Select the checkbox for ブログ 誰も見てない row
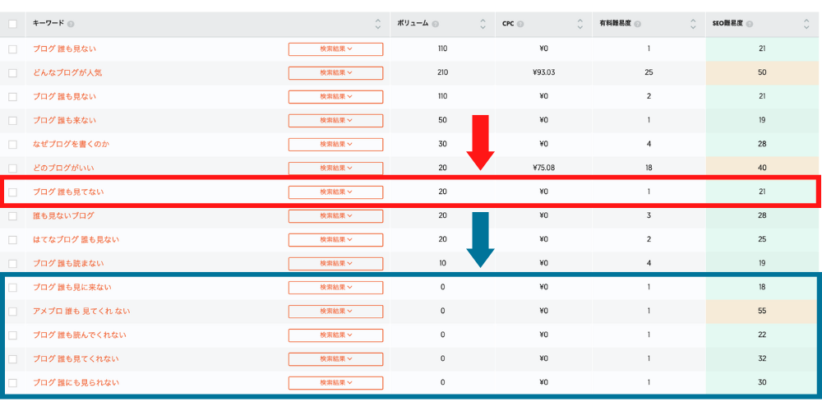Image resolution: width=822 pixels, height=411 pixels. pyautogui.click(x=12, y=192)
